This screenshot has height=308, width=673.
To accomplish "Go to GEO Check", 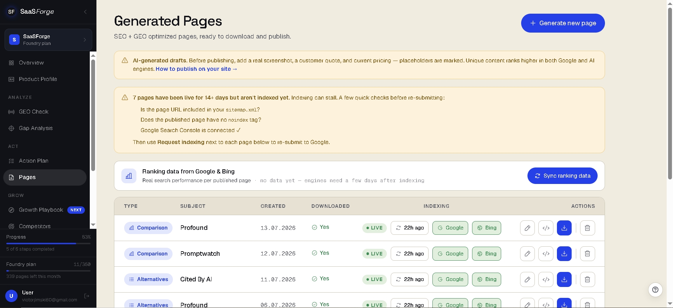I will pyautogui.click(x=45, y=112).
